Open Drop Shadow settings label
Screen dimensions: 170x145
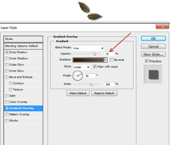(x=18, y=52)
